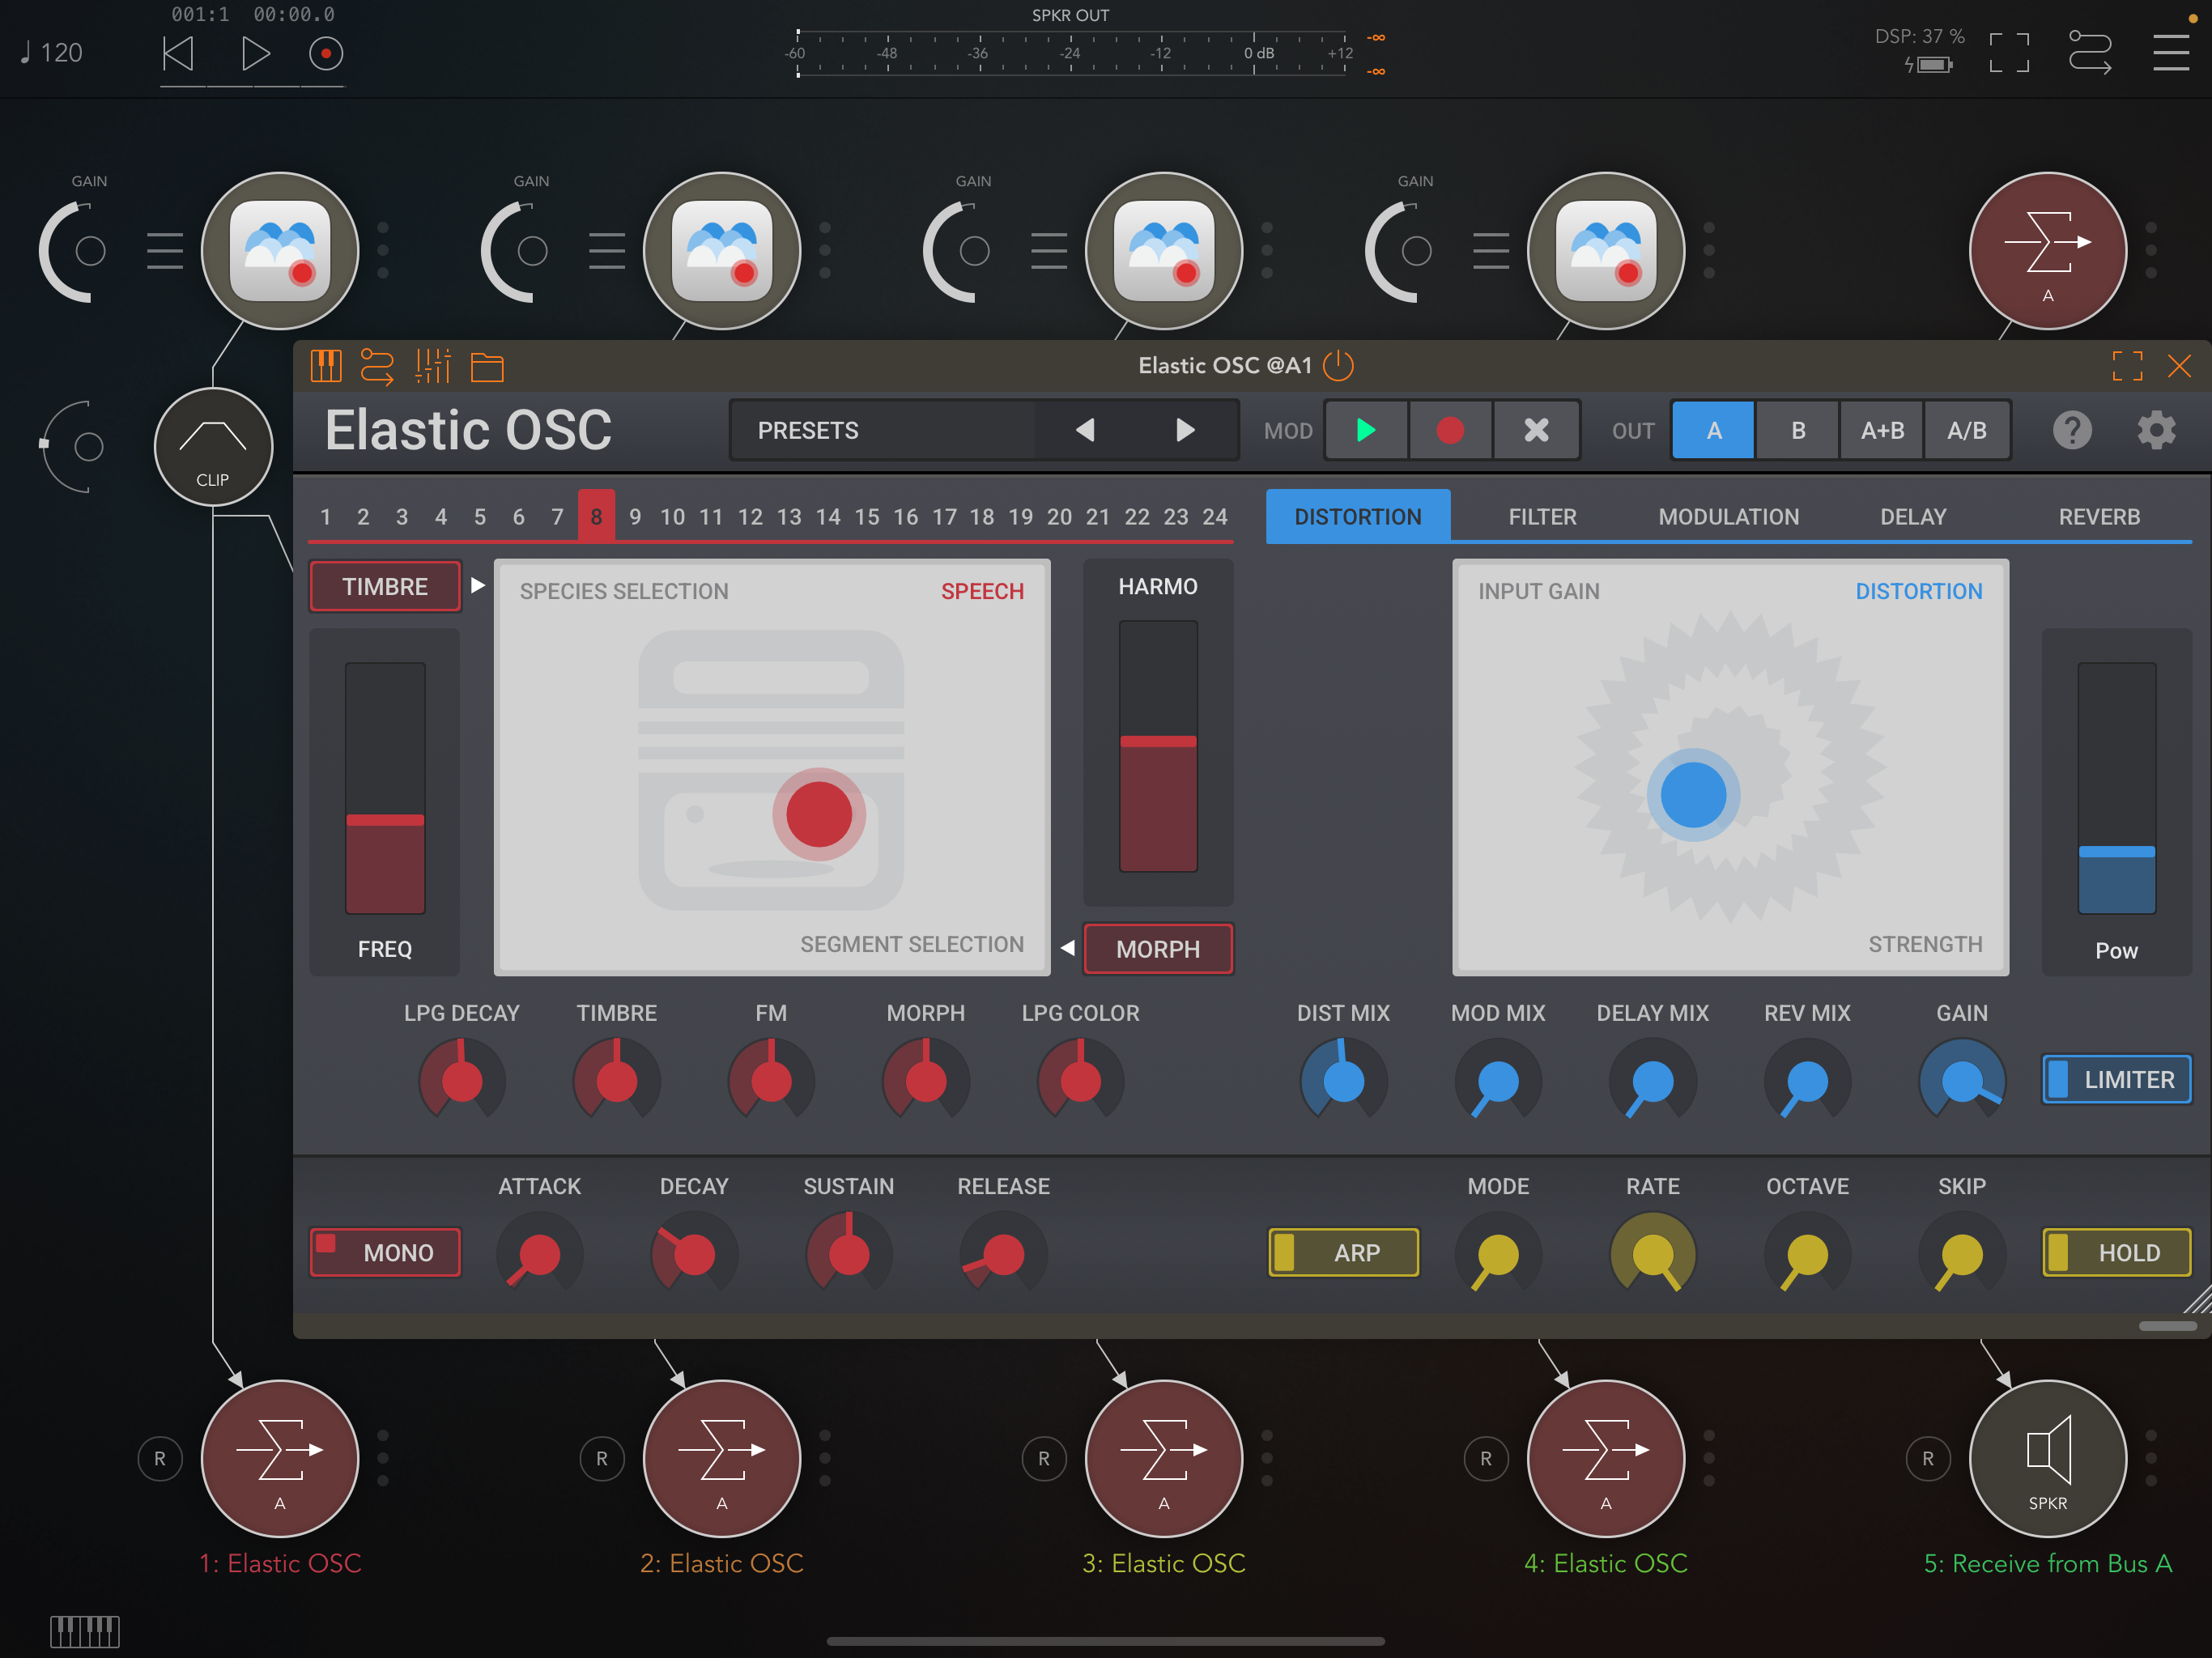Enable the ARP toggle

(1344, 1252)
